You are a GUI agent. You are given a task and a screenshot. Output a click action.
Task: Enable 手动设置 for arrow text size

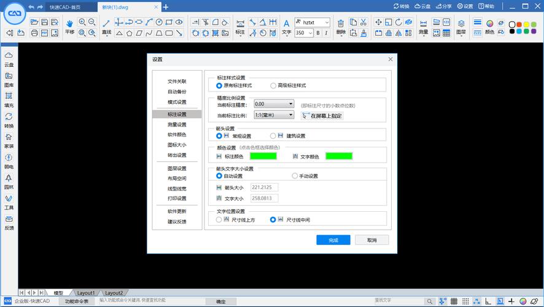click(x=295, y=176)
